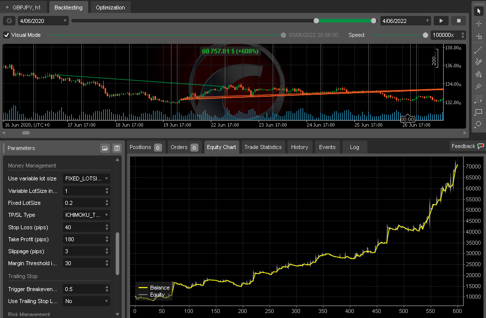Select the equidistant channel tool
The image size is (486, 318).
479,74
